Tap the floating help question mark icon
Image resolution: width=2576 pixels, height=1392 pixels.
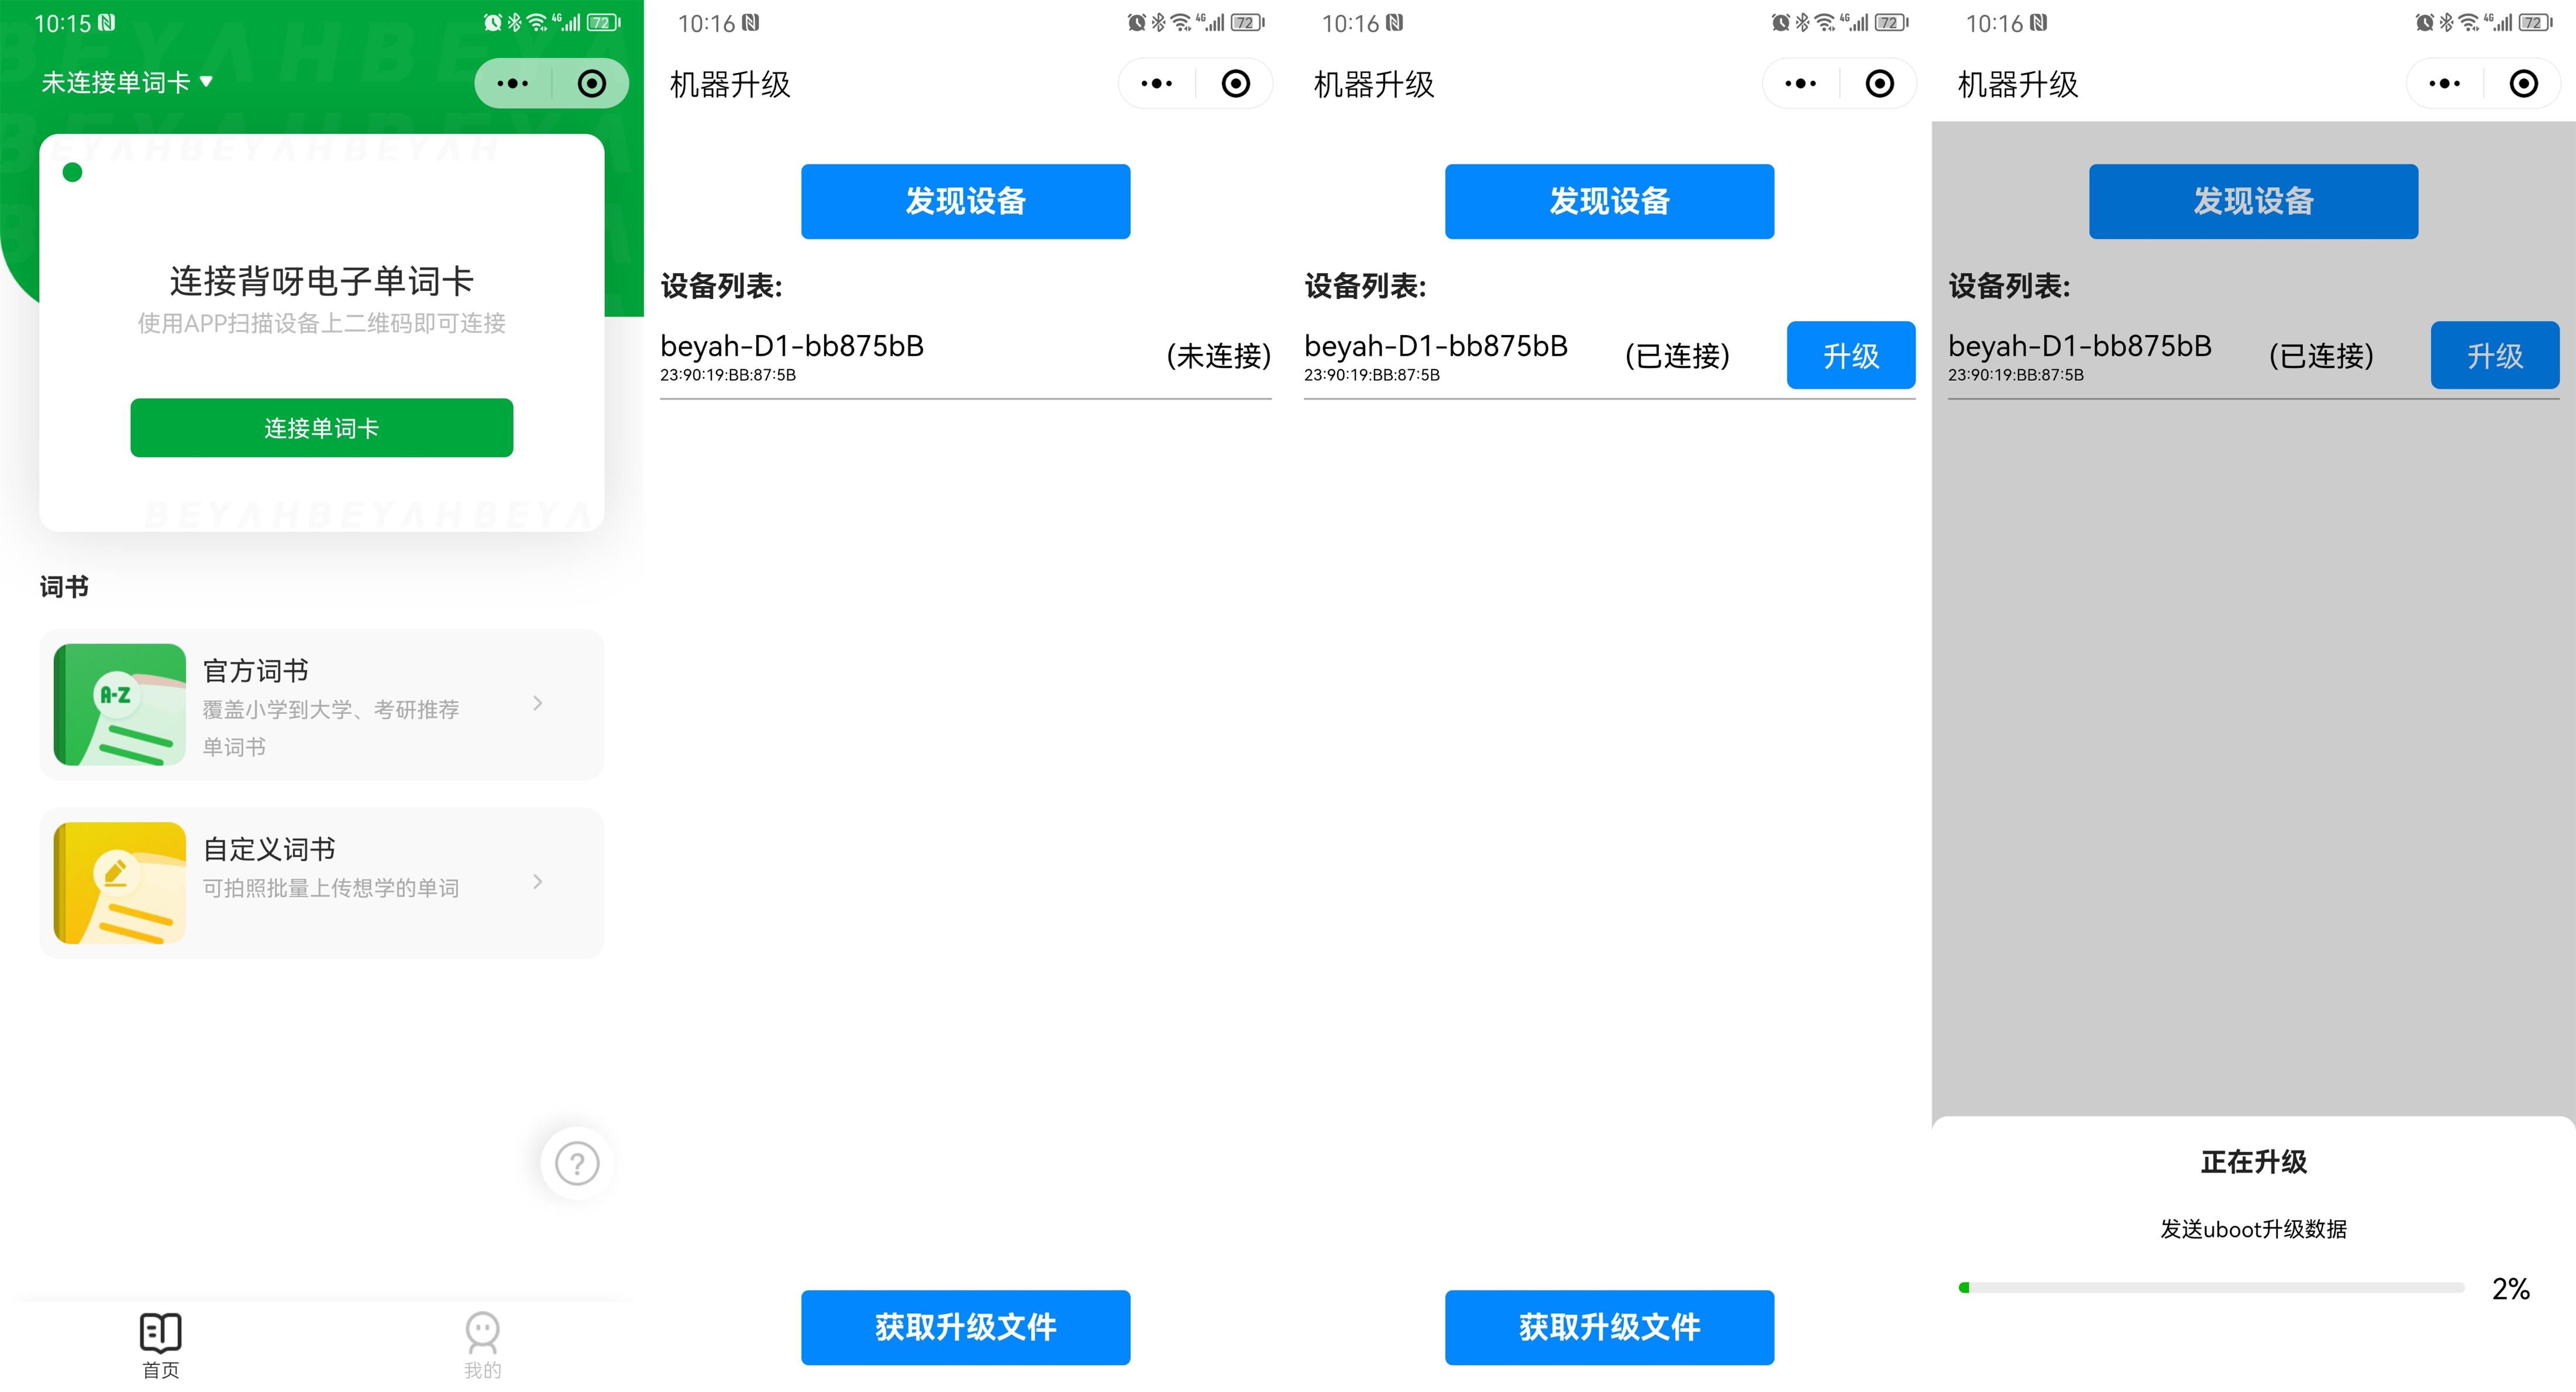click(x=576, y=1162)
